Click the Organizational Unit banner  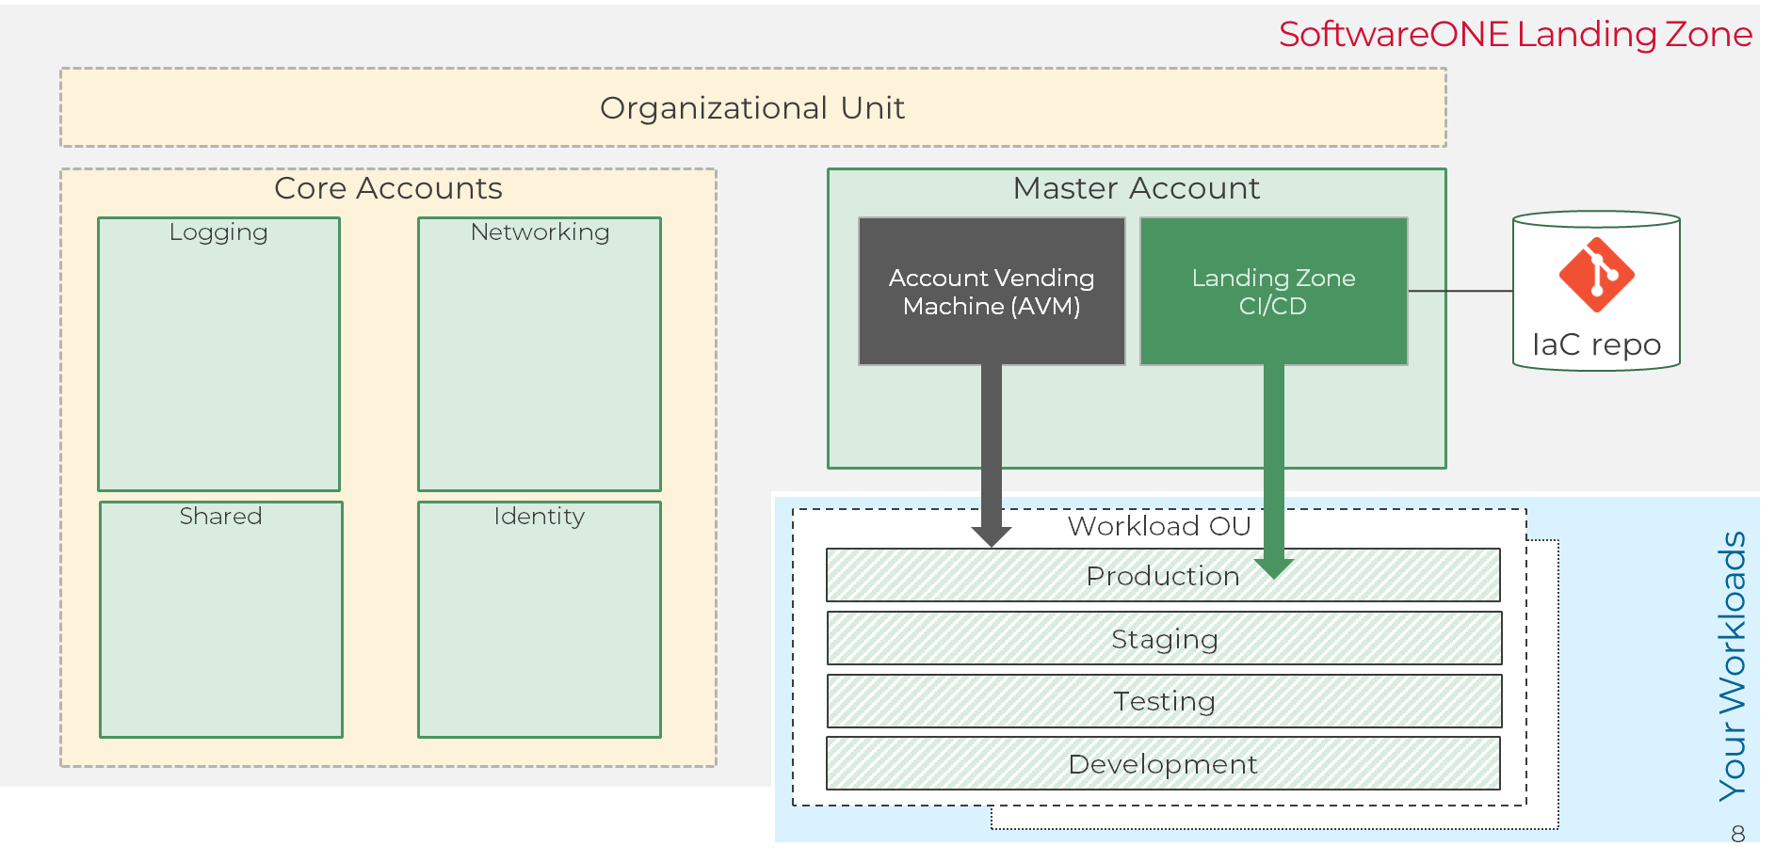click(752, 108)
